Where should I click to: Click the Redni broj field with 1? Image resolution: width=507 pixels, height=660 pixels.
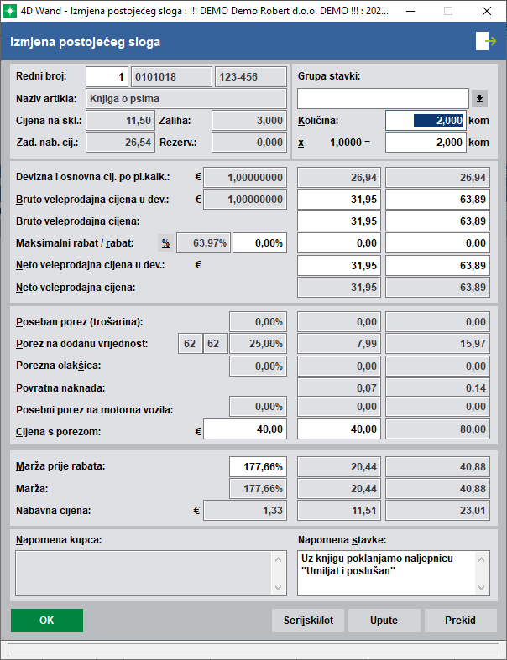(x=107, y=77)
